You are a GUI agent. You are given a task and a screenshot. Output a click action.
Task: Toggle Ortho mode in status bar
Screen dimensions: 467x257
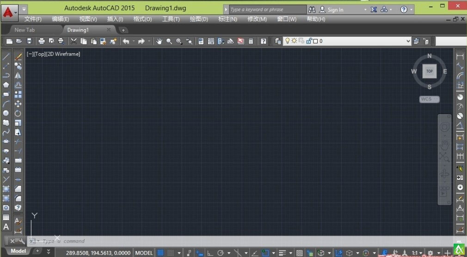pyautogui.click(x=209, y=253)
